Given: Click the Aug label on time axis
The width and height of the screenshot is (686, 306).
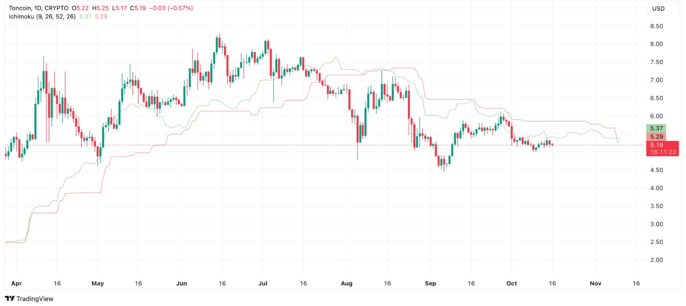Looking at the screenshot, I should click(x=347, y=283).
